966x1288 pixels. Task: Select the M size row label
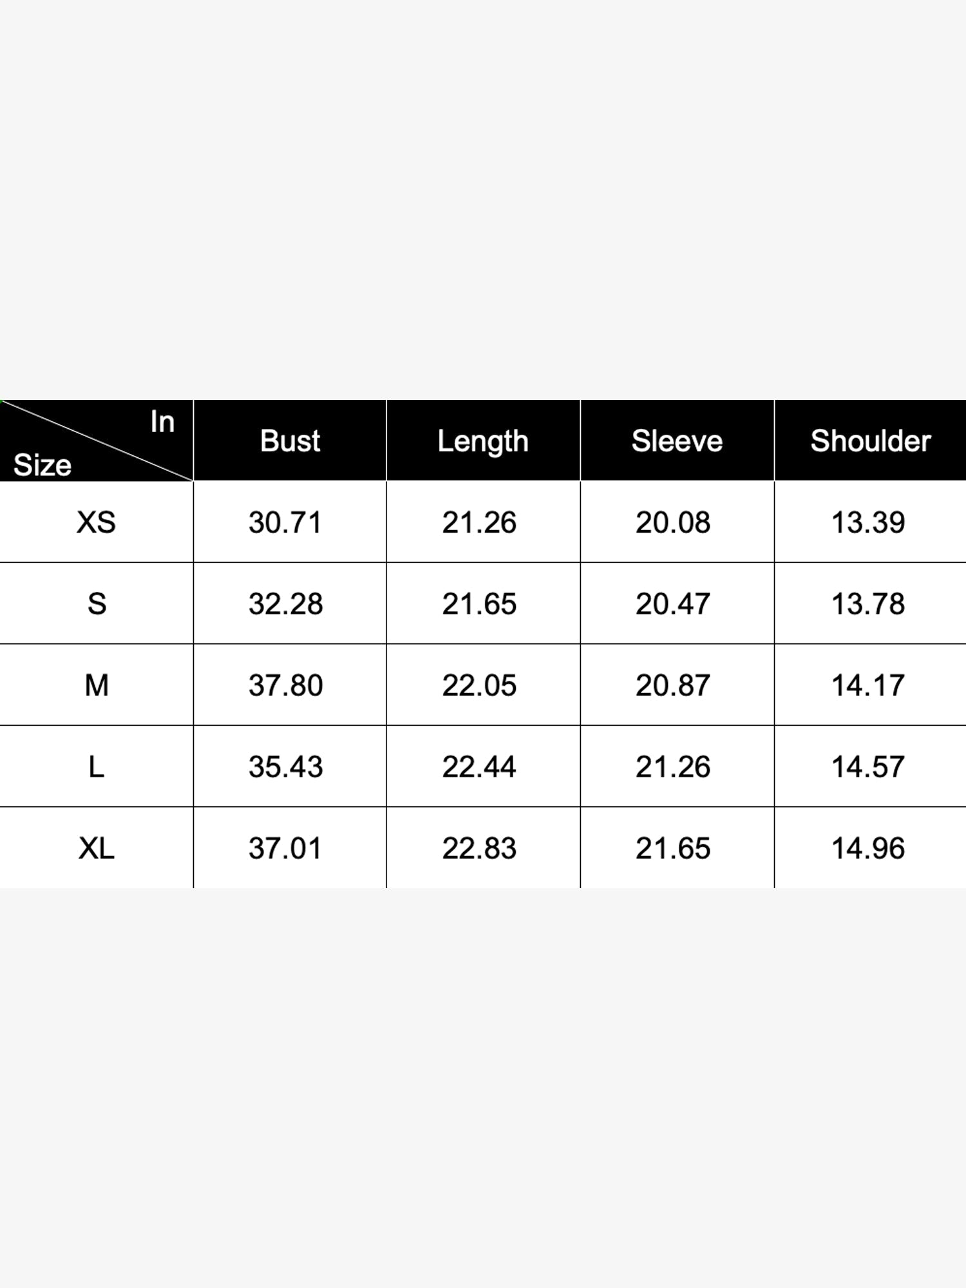pyautogui.click(x=97, y=685)
